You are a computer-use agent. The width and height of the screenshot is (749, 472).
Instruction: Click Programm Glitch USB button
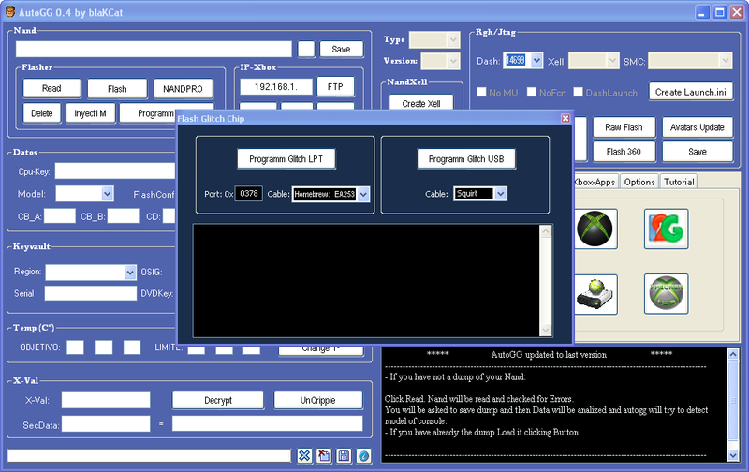pyautogui.click(x=466, y=159)
